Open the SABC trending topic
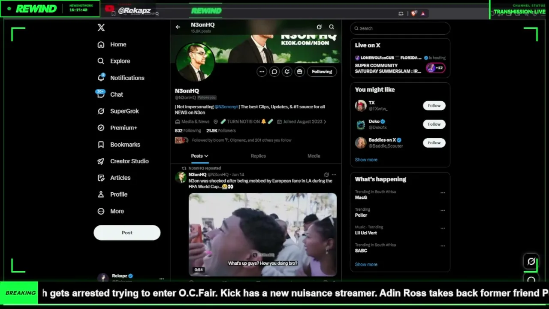This screenshot has height=309, width=549. pyautogui.click(x=361, y=251)
